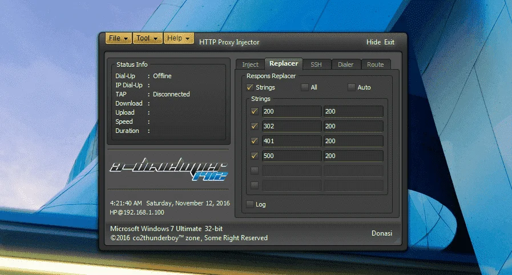Click the date Saturday, November 12, 2016
Viewport: 512px width, 275px height.
pos(188,203)
